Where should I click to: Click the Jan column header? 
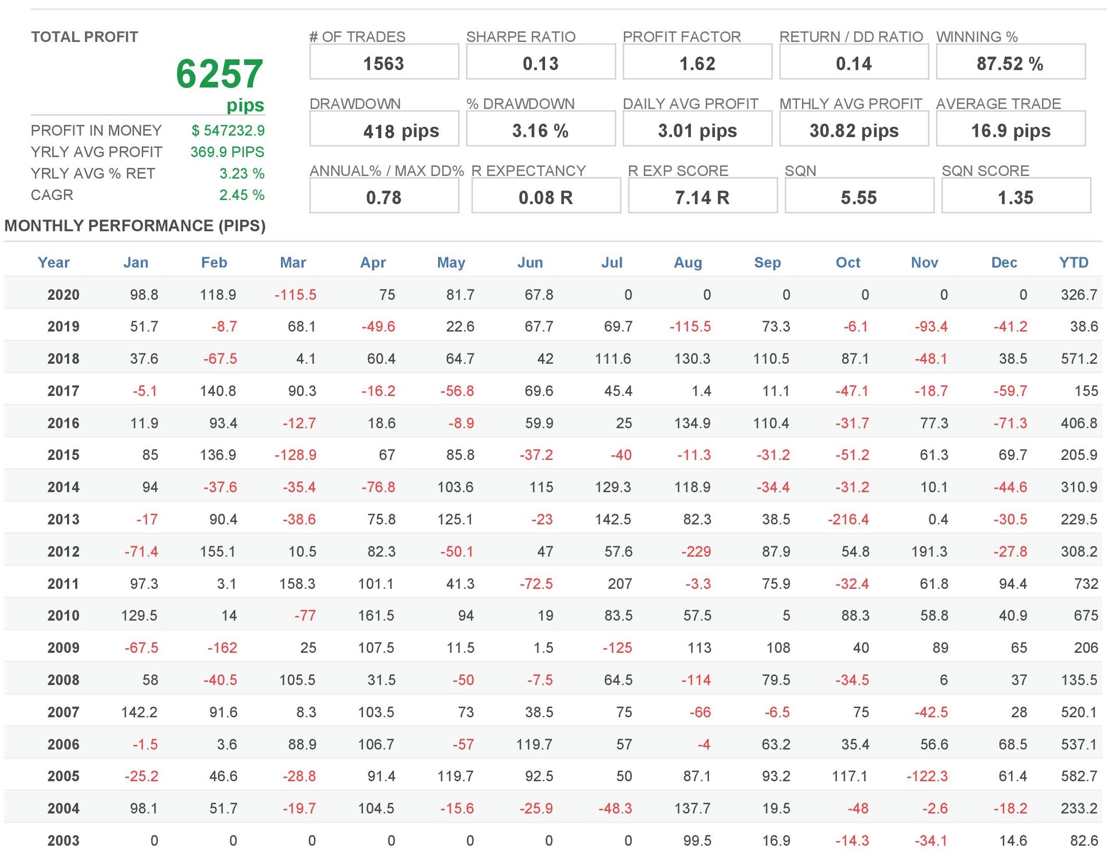pyautogui.click(x=136, y=262)
